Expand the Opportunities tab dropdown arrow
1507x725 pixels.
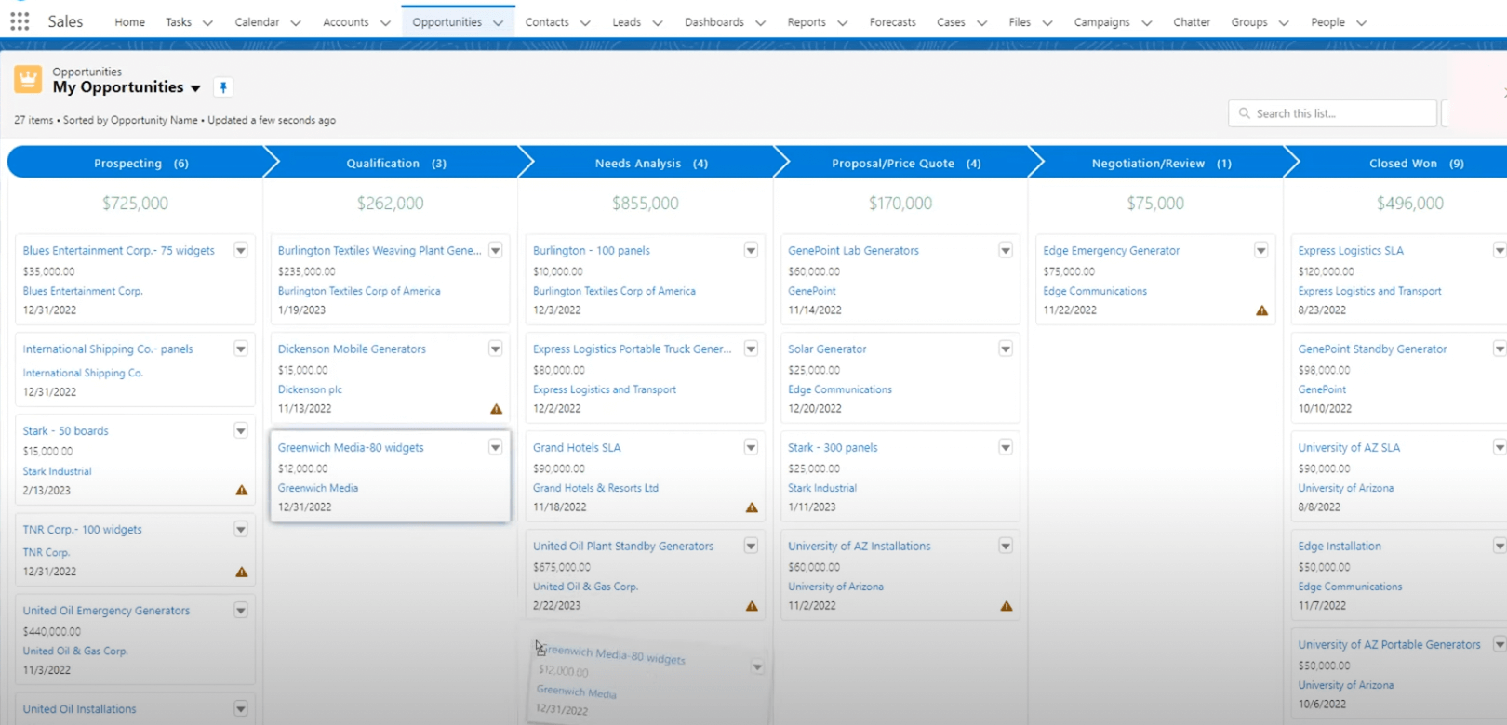(x=498, y=22)
